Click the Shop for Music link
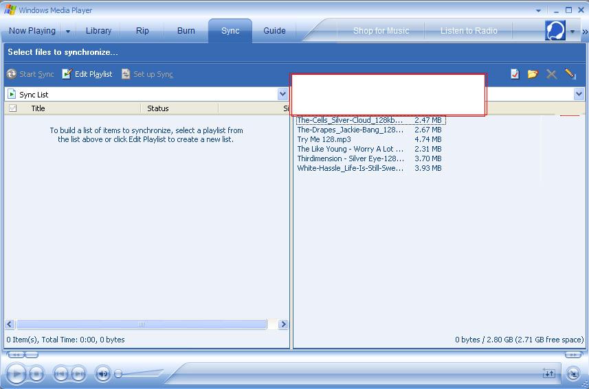 coord(381,31)
